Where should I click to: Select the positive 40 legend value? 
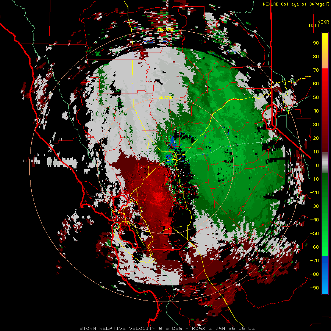click(x=316, y=111)
